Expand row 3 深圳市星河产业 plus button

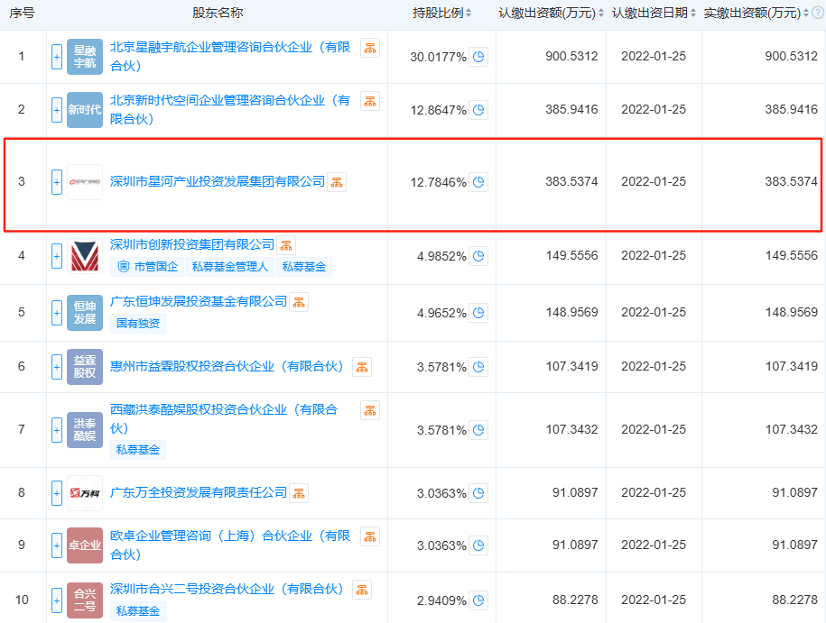(57, 182)
